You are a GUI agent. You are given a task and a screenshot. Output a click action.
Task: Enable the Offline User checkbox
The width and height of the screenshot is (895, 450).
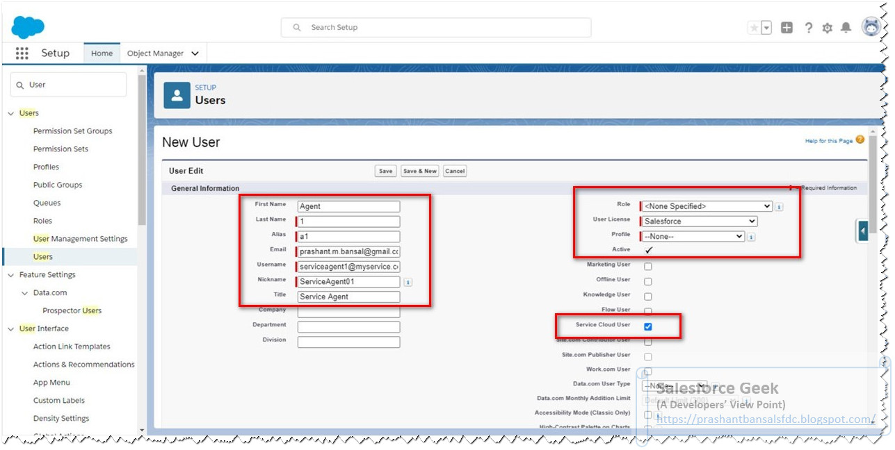(648, 281)
